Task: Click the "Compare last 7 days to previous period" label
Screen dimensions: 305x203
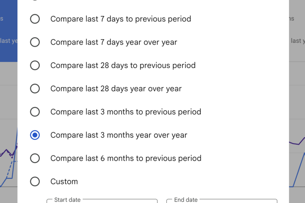Action: (x=120, y=19)
